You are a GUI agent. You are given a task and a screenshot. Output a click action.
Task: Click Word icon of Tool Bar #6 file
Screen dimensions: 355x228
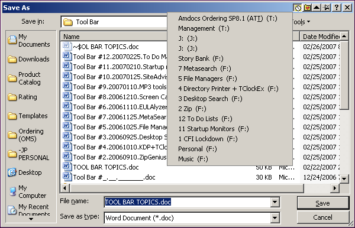(x=67, y=106)
